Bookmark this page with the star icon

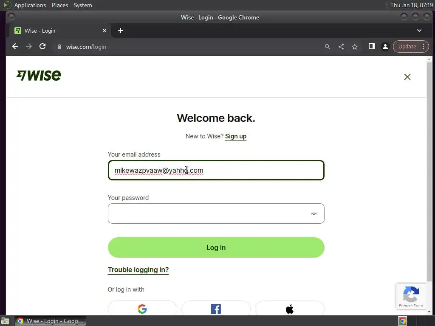[x=355, y=47]
